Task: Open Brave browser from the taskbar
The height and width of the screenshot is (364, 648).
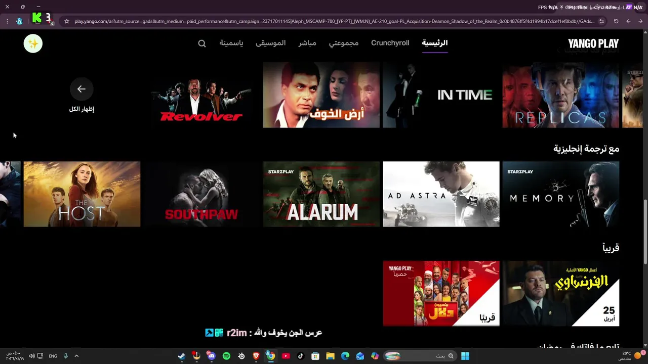Action: point(256,356)
